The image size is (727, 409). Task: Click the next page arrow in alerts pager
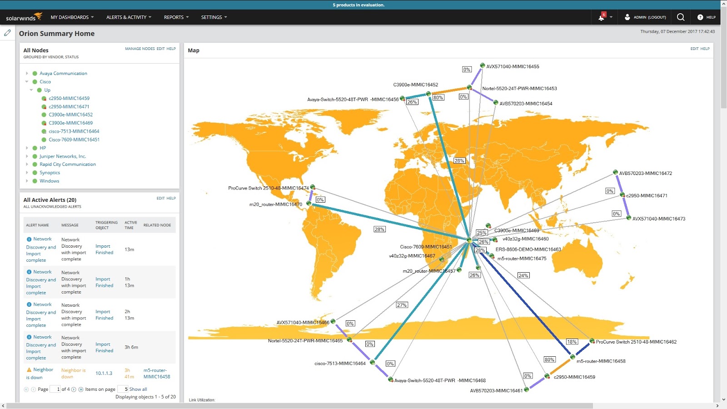tap(74, 389)
